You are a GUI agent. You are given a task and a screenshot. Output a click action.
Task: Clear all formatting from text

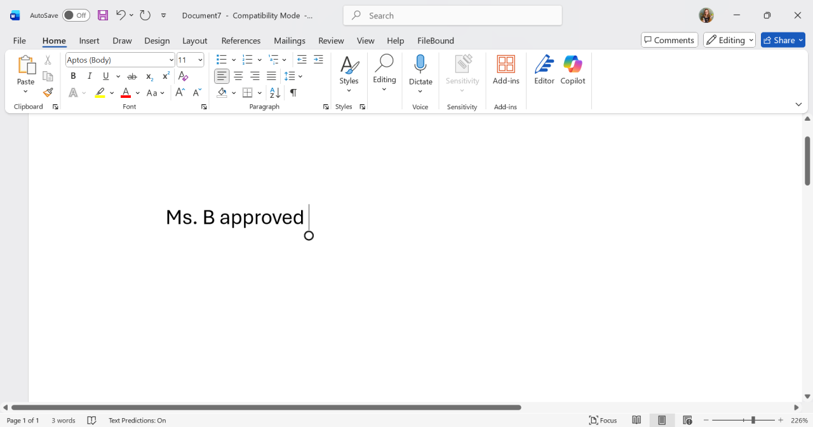coord(184,76)
